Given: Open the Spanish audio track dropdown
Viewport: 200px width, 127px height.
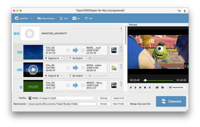Looking at the screenshot, I should [x=54, y=58].
